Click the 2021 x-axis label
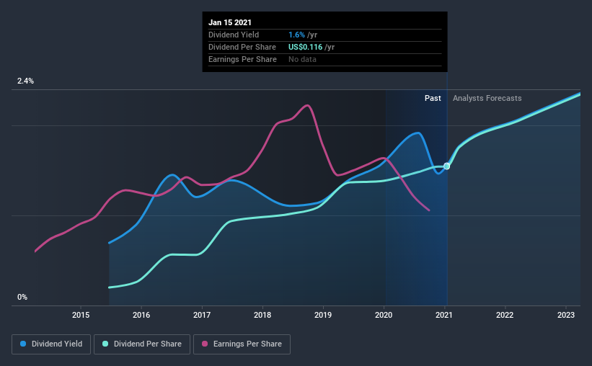The height and width of the screenshot is (366, 592). (x=444, y=315)
